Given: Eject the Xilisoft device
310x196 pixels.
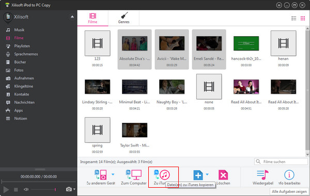Looking at the screenshot, I should (72, 17).
